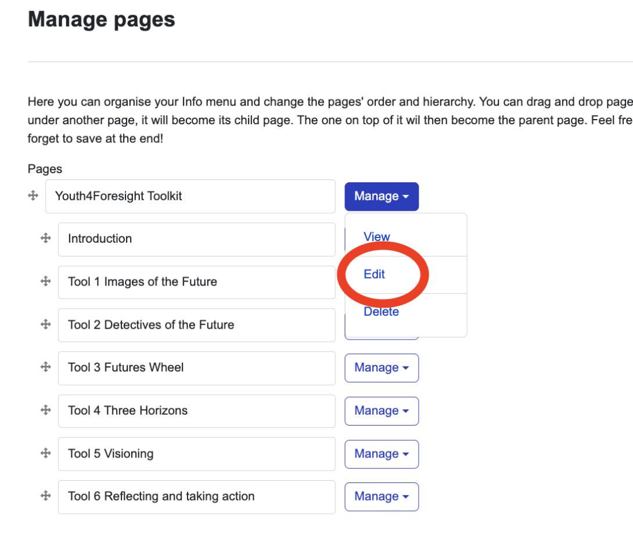Screen dimensions: 633x544
Task: Click the move icon for Tool 6 Reflecting and taking action
Action: 46,496
